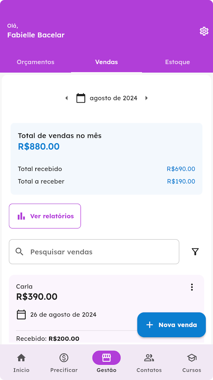Open the calendar date picker icon
Screen dimensions: 213x380
pos(81,98)
